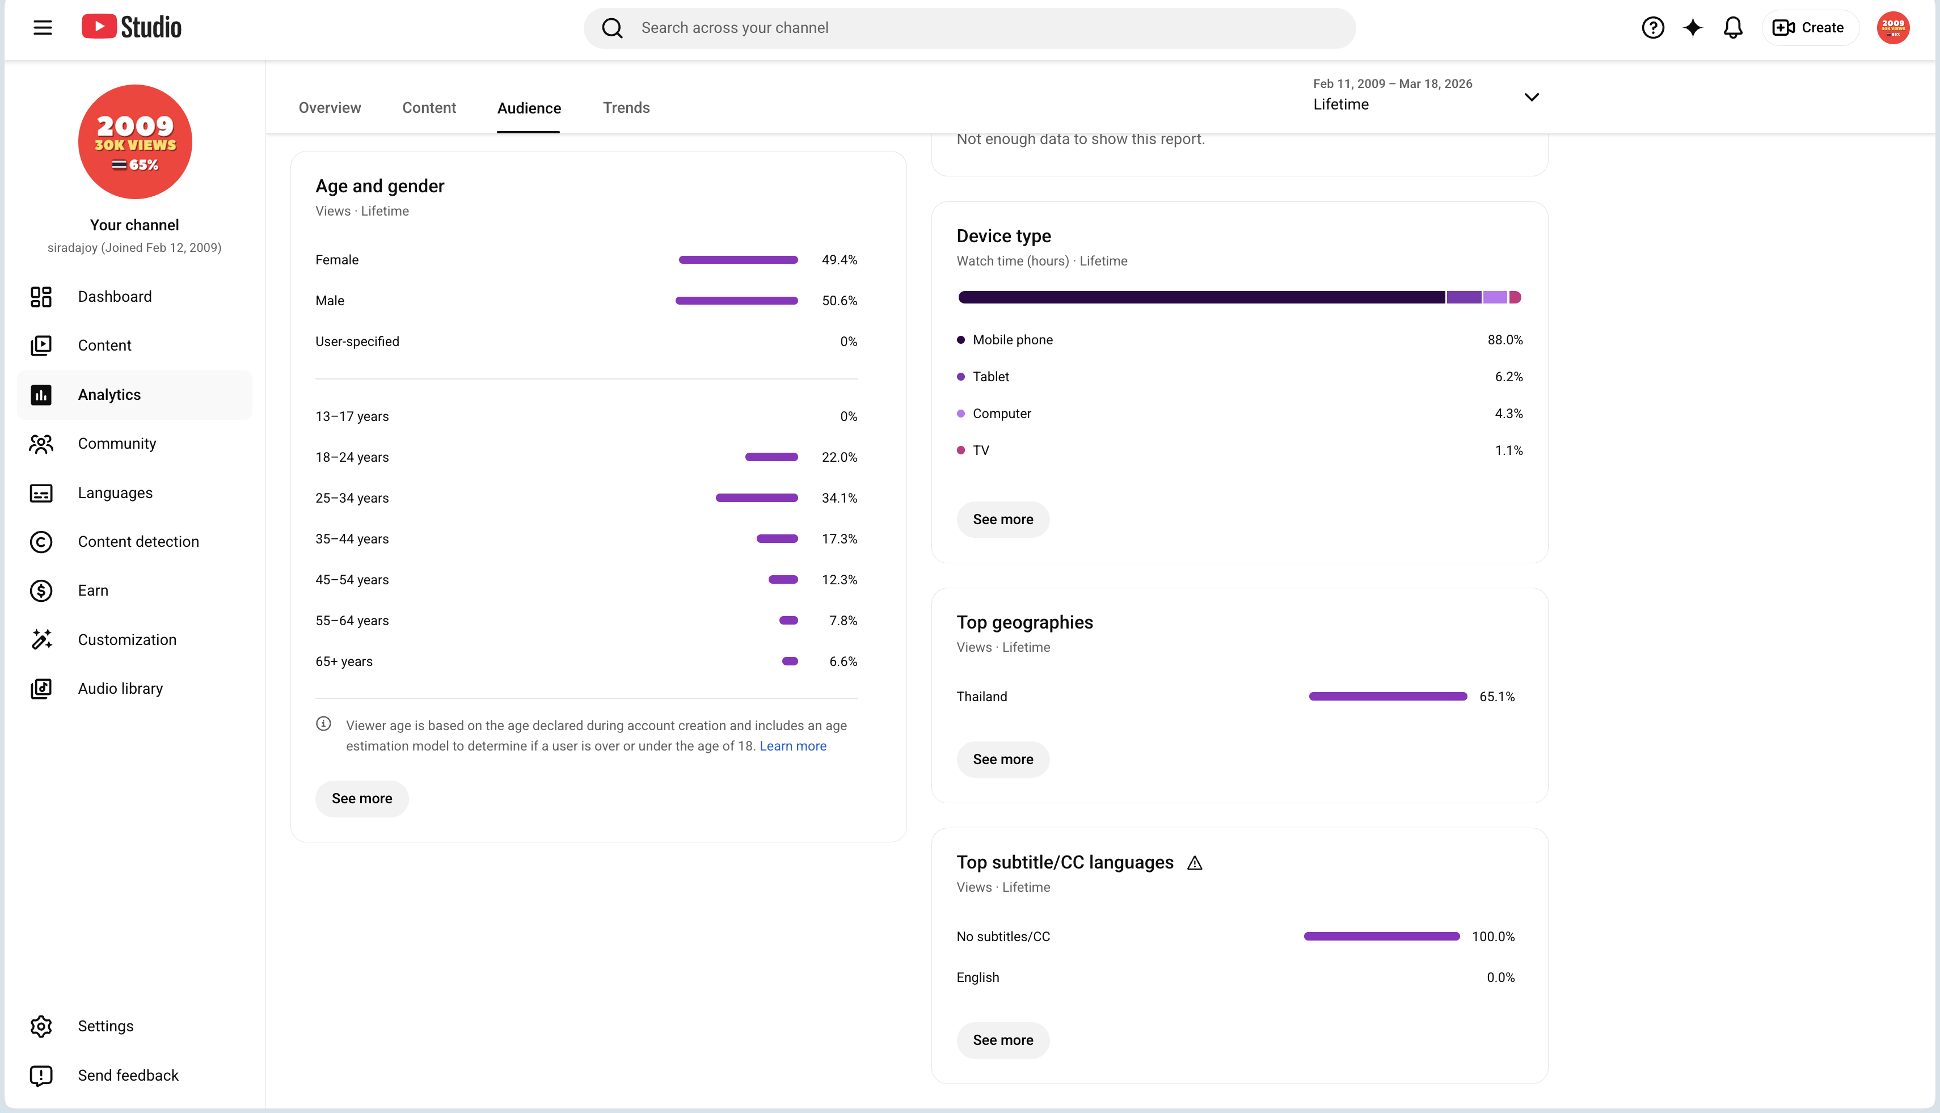Open the Ask Studio sparkle icon
Screen dimensions: 1940x1113
[x=1693, y=28]
